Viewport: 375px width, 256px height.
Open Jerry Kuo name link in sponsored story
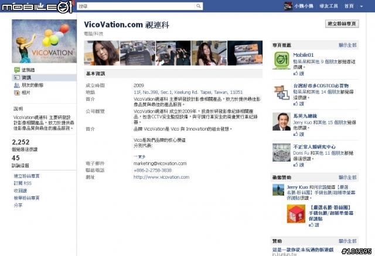click(297, 187)
